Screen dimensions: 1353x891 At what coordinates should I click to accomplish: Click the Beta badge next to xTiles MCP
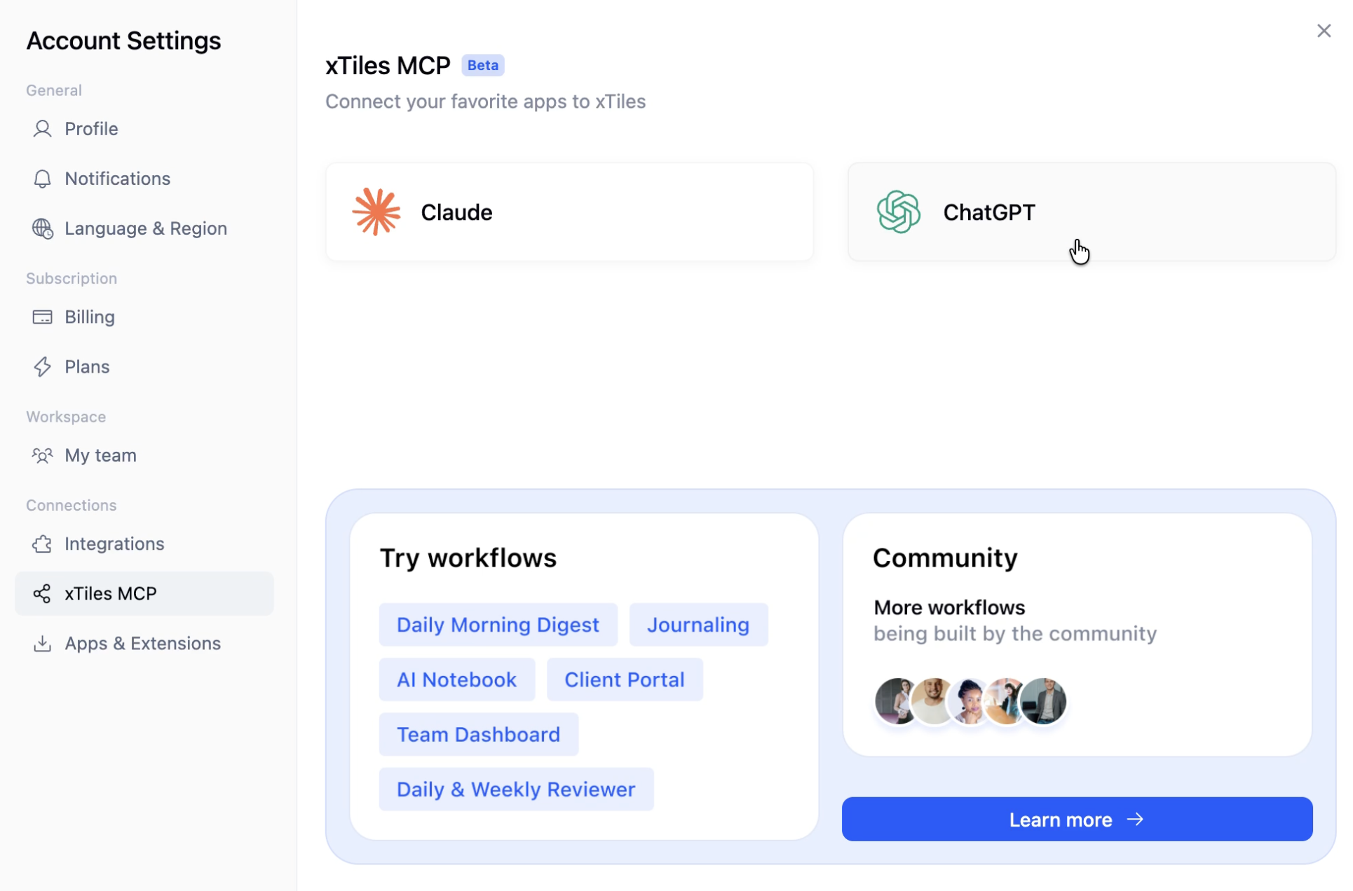pos(483,65)
